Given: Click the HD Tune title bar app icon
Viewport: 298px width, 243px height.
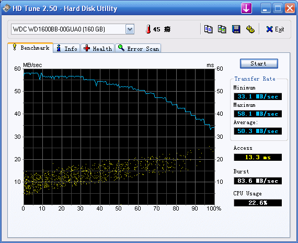Looking at the screenshot, I should point(7,8).
